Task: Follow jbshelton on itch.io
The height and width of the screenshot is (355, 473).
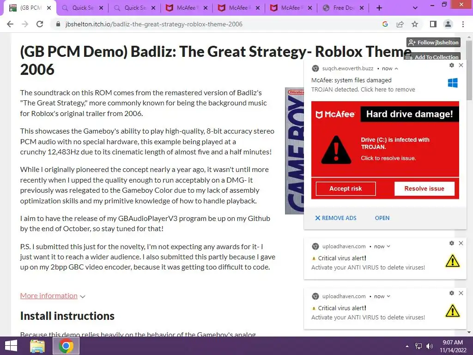Action: (433, 43)
